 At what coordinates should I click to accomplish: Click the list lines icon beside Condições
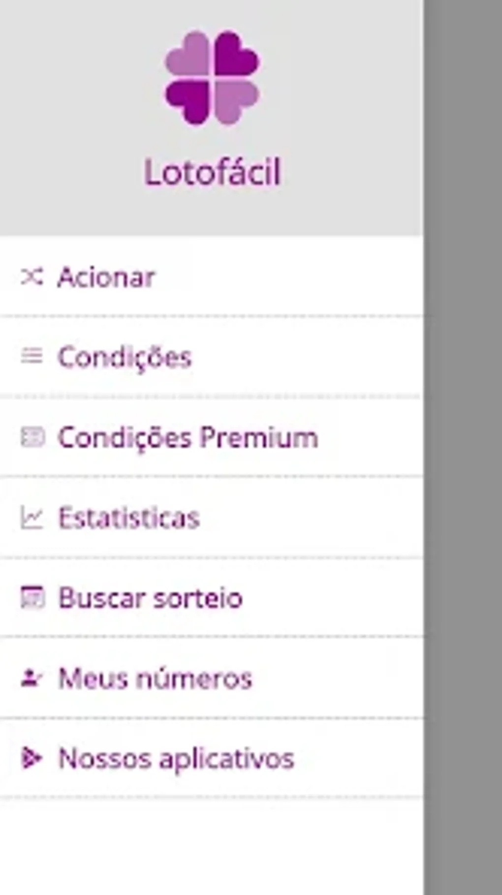[32, 356]
